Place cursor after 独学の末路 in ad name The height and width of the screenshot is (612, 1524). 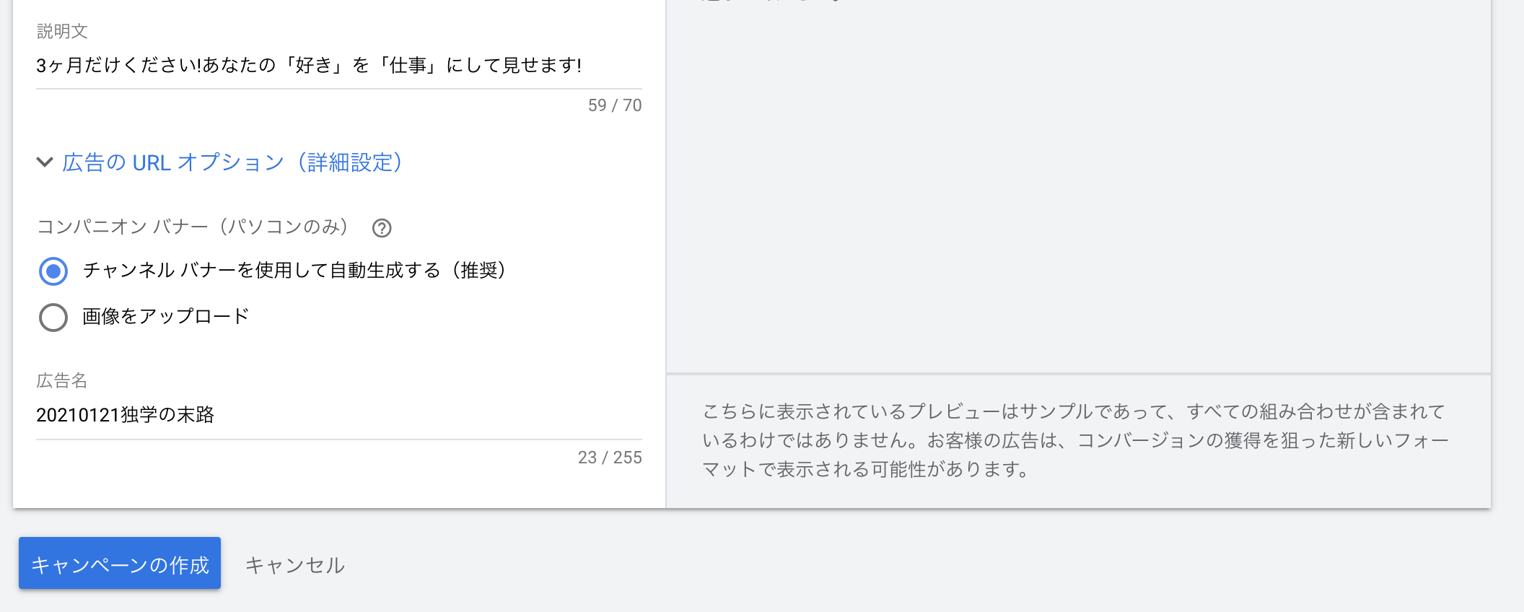pos(216,415)
